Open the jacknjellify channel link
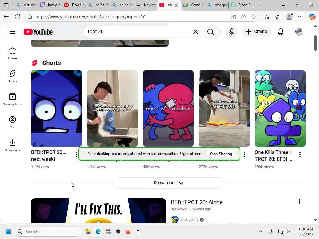This screenshot has width=319, height=239. tap(189, 219)
